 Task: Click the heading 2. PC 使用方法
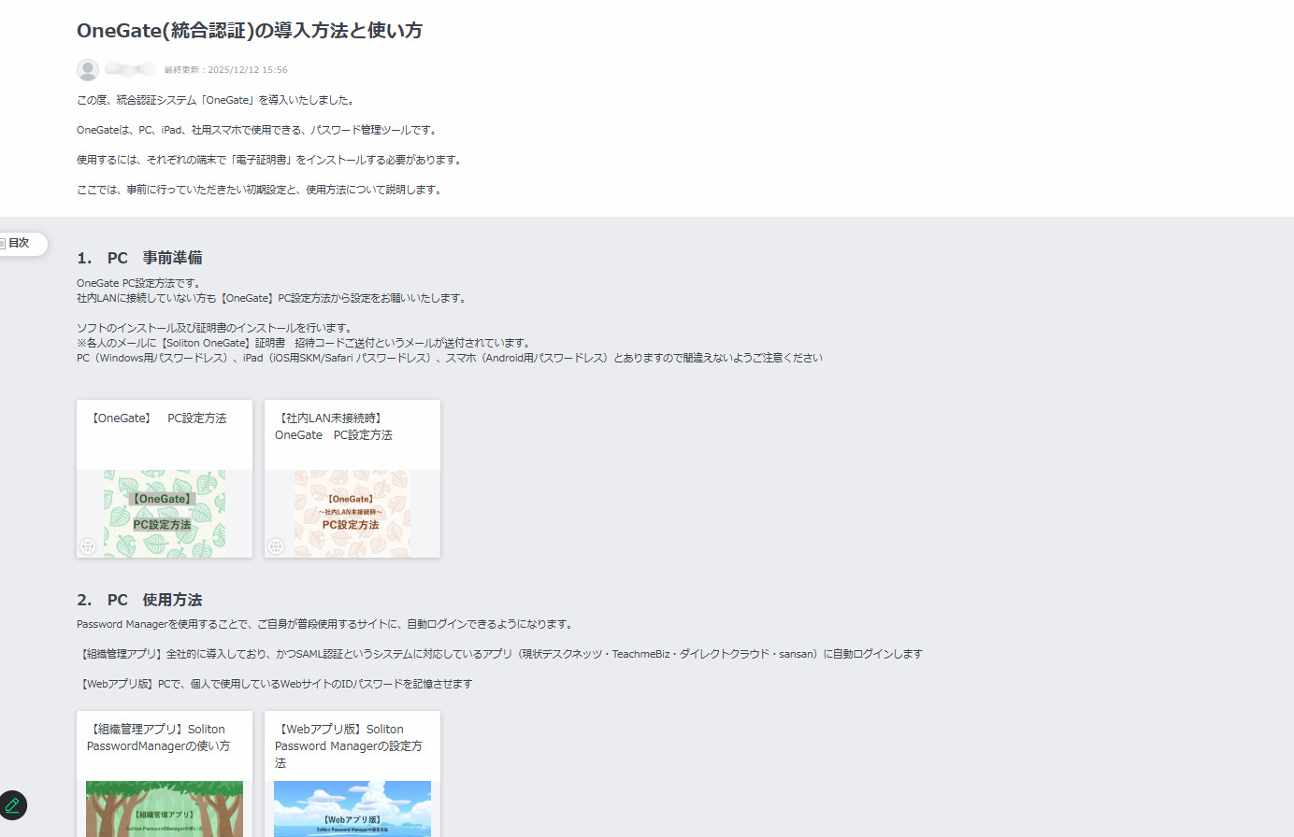click(139, 600)
